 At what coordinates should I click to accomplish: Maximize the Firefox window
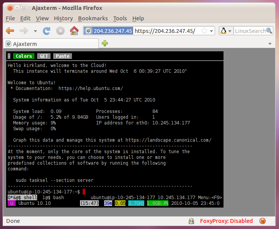pos(24,8)
